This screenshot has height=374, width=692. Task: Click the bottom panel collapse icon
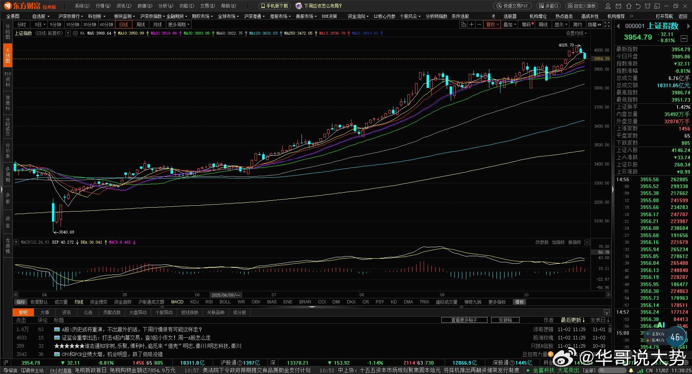[x=607, y=312]
